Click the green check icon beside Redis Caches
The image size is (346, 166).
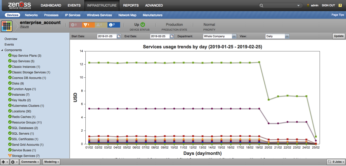click(10, 117)
